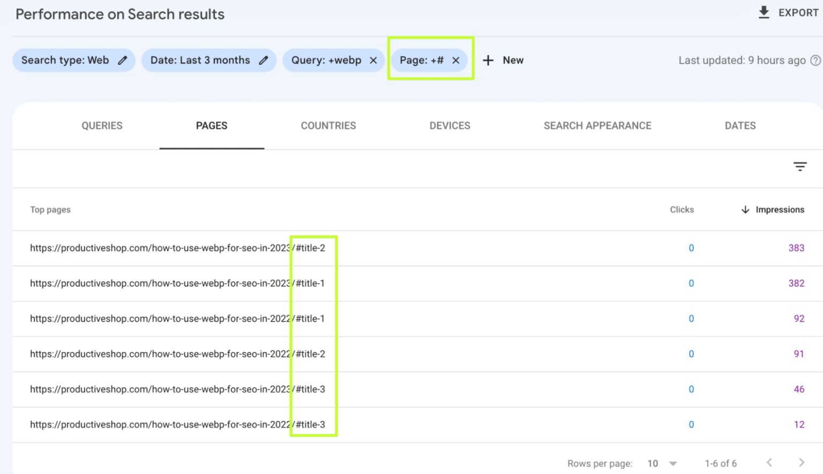Click the Export download icon

(x=763, y=12)
